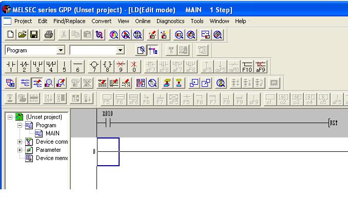
Task: Save the project using the floppy icon
Action: tap(34, 34)
